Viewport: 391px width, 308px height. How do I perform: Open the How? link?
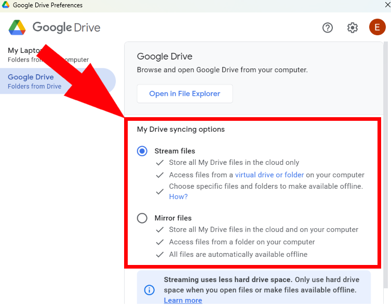click(x=178, y=197)
